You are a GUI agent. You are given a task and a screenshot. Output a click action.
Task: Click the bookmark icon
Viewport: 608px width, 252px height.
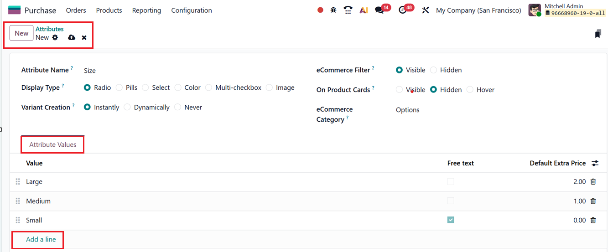tap(598, 34)
